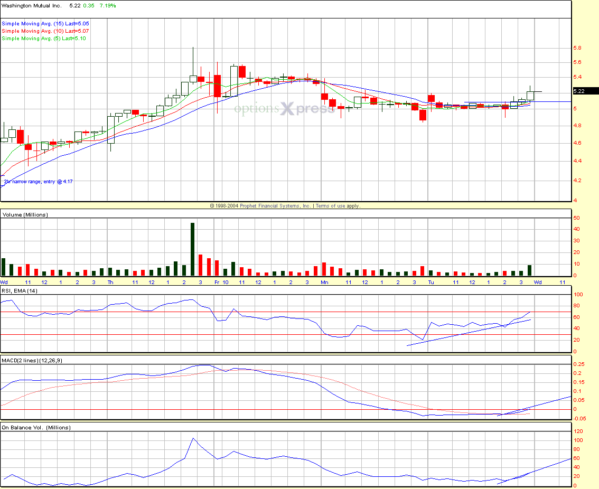Open the Terms of use apply link
Viewport: 599px width, 489px height.
338,206
